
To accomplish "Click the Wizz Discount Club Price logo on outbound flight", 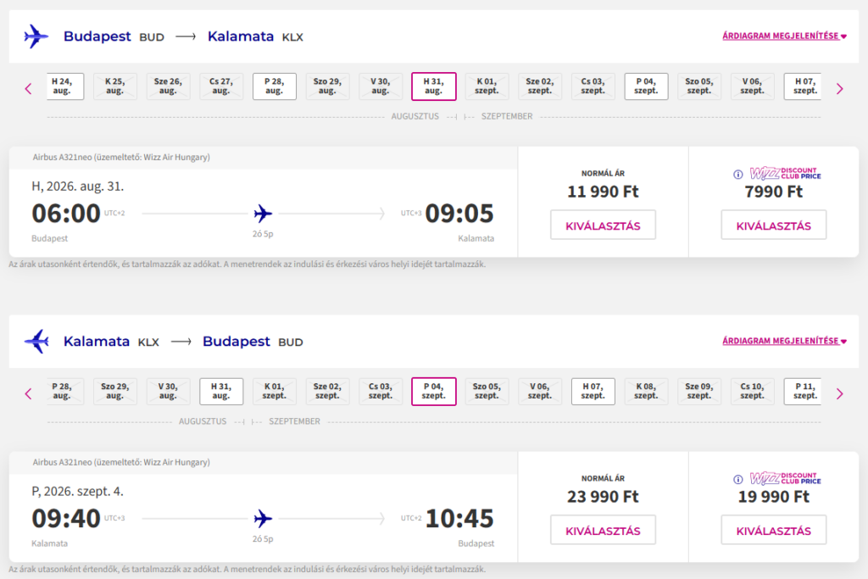I will 785,174.
